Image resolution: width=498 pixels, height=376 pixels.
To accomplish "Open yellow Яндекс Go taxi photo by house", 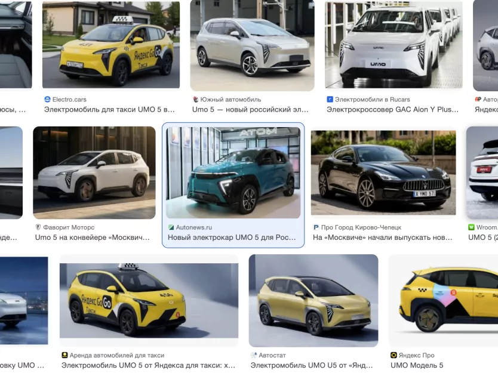I will pyautogui.click(x=111, y=45).
